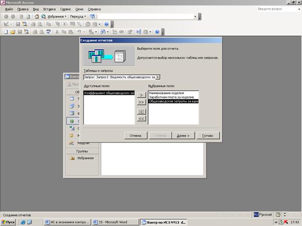Viewport: 302px width, 226px height.
Task: Click the Группы bar in database window
Action: pyautogui.click(x=82, y=151)
